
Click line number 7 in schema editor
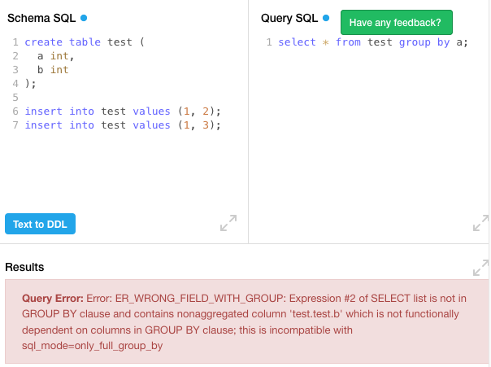coord(15,125)
